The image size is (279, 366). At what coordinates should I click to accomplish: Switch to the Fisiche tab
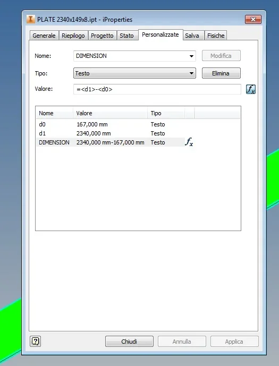[x=216, y=36]
